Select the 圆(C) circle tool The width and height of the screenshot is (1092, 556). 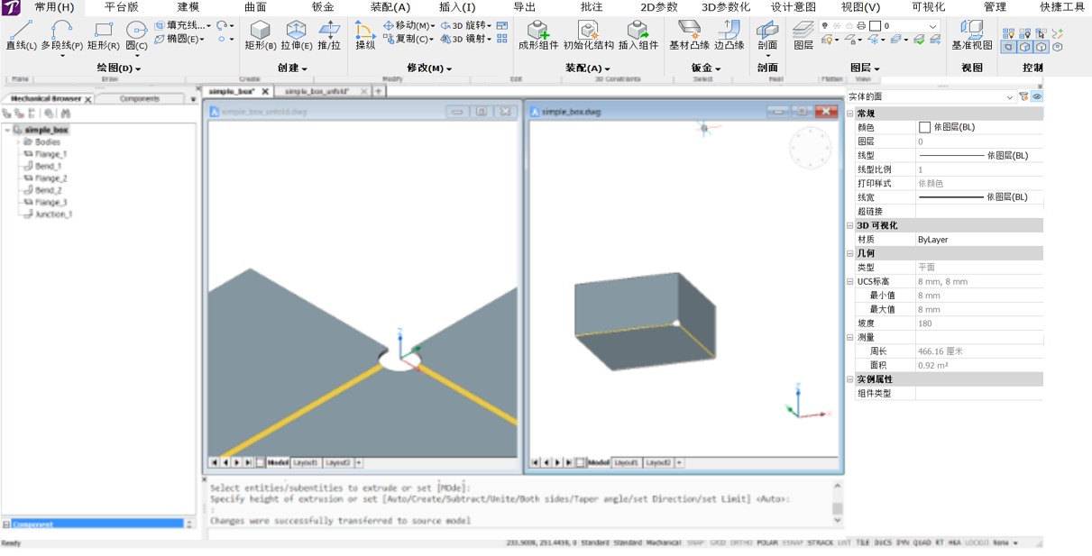[136, 36]
